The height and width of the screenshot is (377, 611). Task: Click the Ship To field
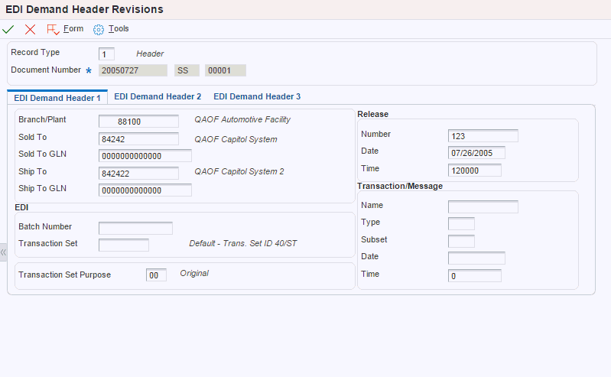138,173
